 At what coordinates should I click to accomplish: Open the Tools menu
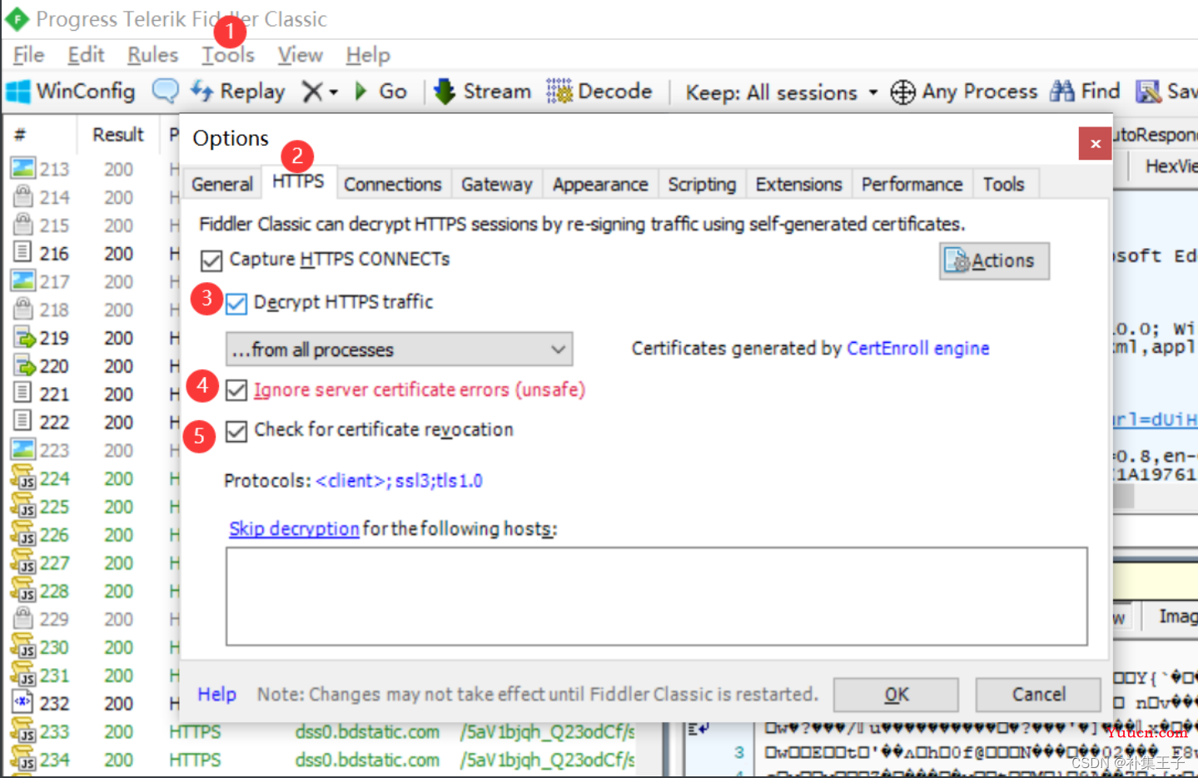[228, 55]
